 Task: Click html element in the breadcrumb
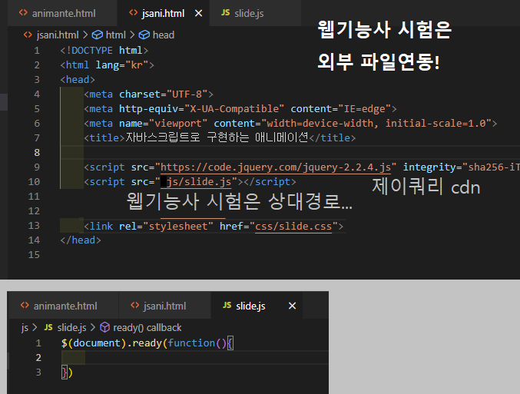pyautogui.click(x=116, y=35)
